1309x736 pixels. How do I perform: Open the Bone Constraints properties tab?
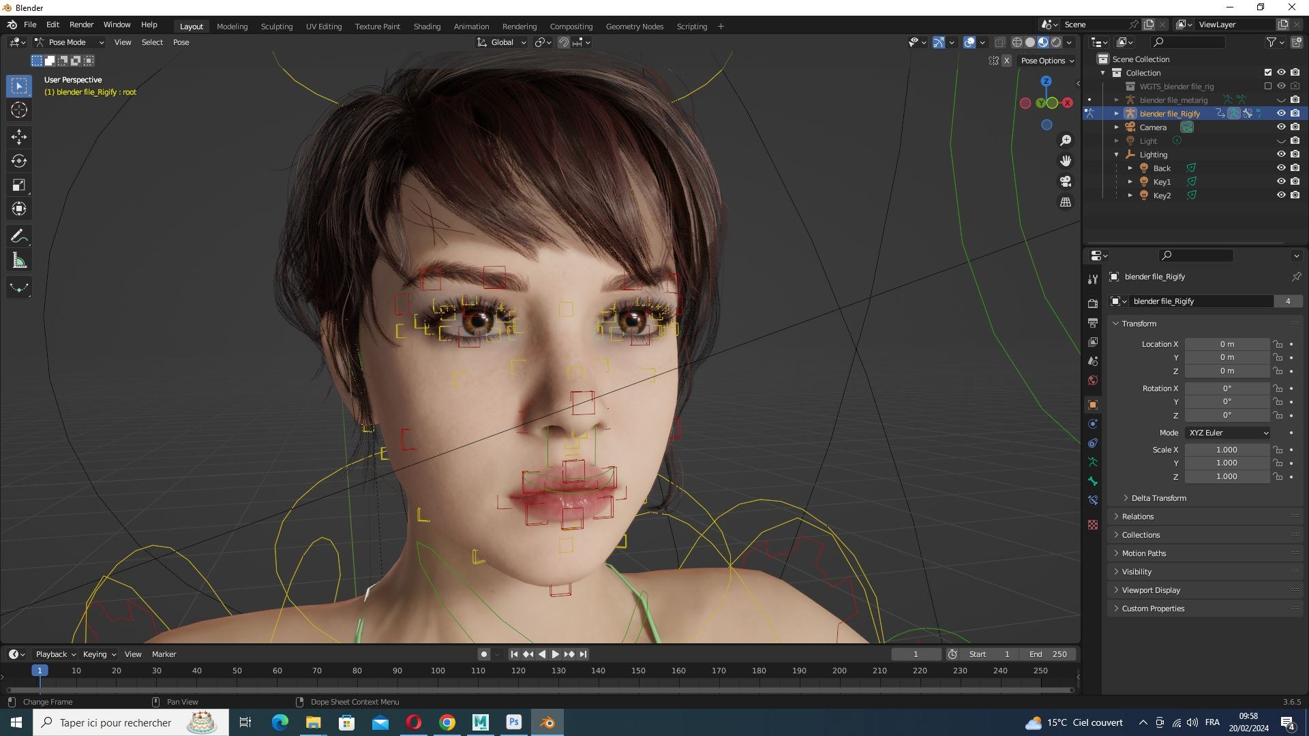(1093, 500)
